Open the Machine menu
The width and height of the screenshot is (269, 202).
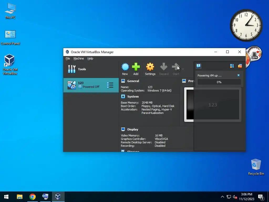pos(79,58)
